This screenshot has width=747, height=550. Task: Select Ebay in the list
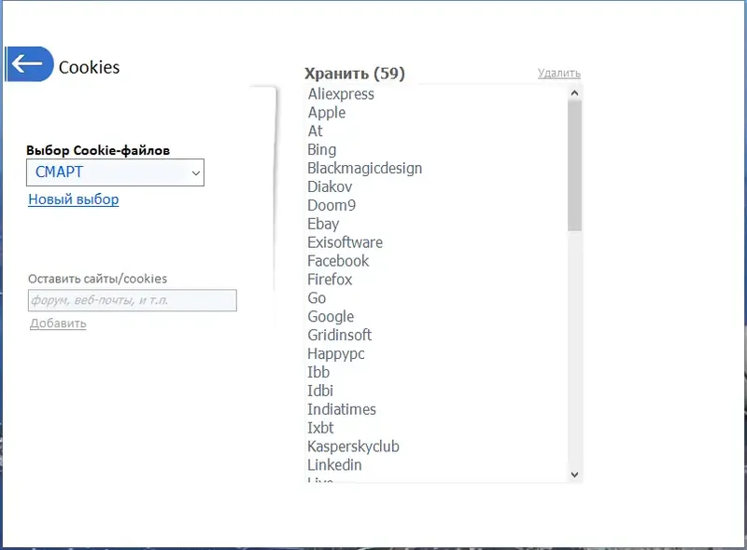coord(323,224)
